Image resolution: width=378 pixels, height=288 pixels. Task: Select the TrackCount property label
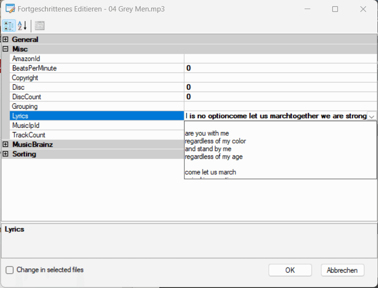[29, 135]
